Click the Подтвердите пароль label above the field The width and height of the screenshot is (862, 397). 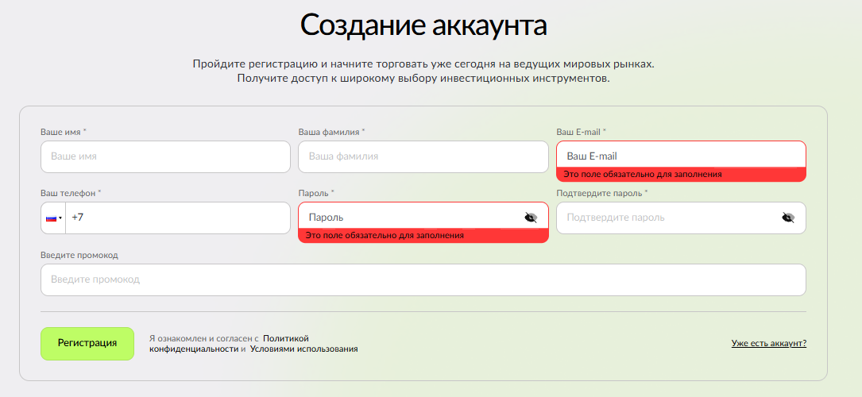click(600, 193)
